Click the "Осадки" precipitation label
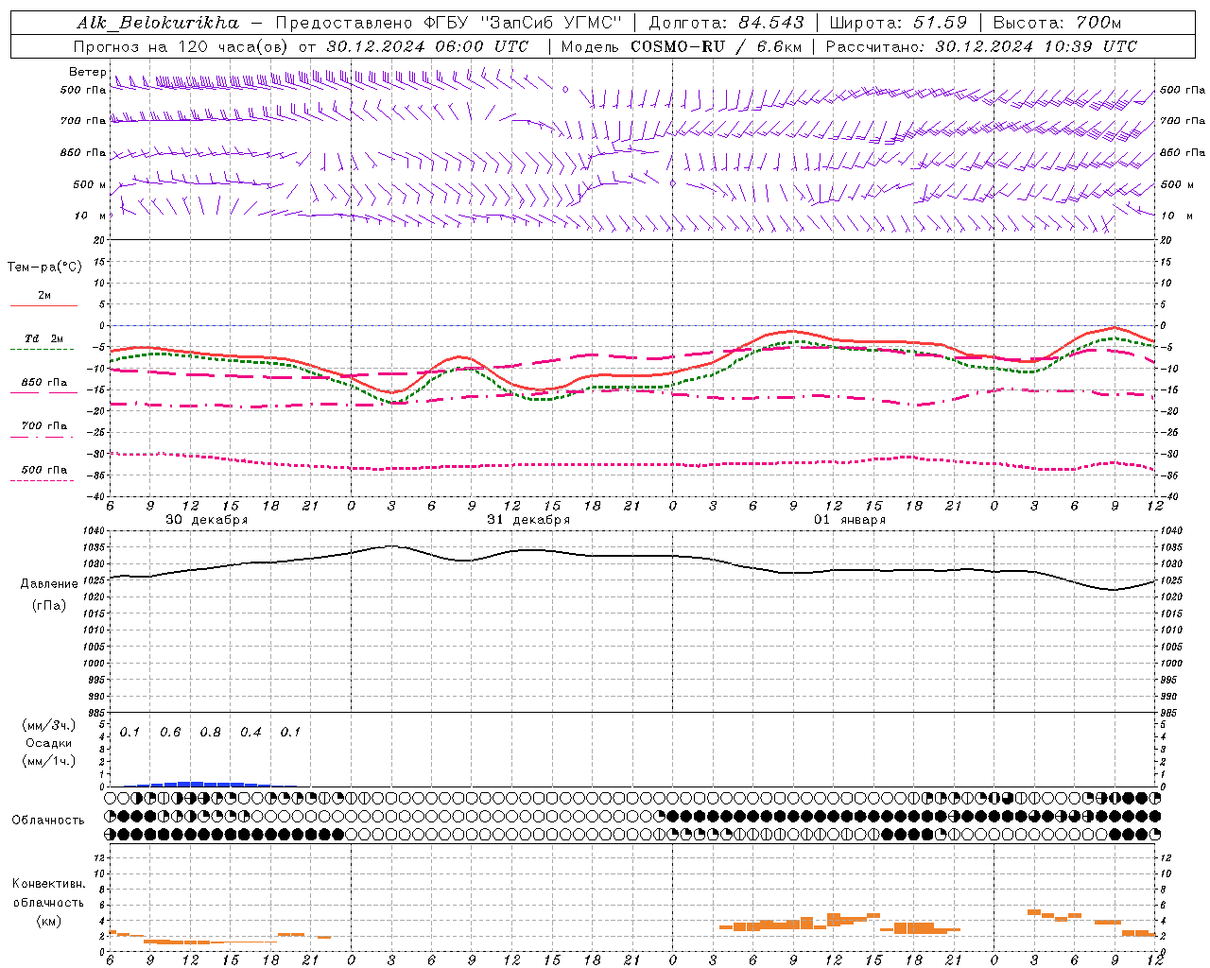This screenshot has width=1210, height=968. click(x=48, y=743)
